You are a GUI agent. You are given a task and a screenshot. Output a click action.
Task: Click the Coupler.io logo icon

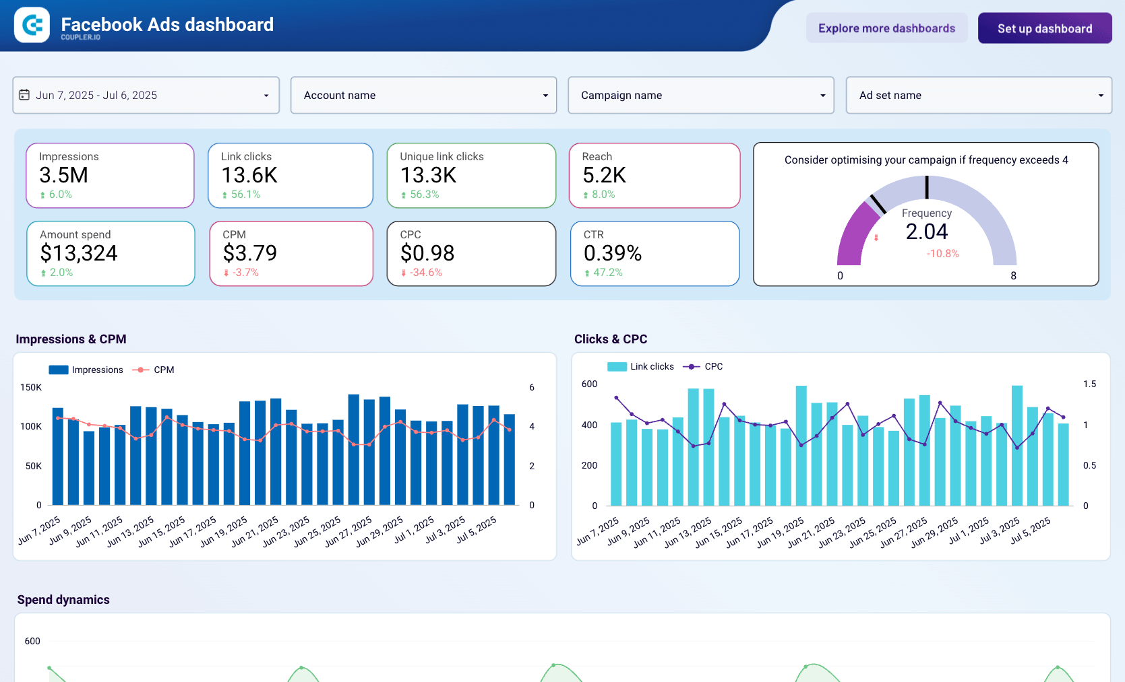point(32,25)
